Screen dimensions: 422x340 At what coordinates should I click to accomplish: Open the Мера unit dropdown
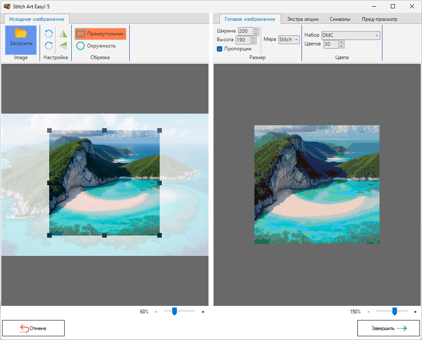coord(289,40)
